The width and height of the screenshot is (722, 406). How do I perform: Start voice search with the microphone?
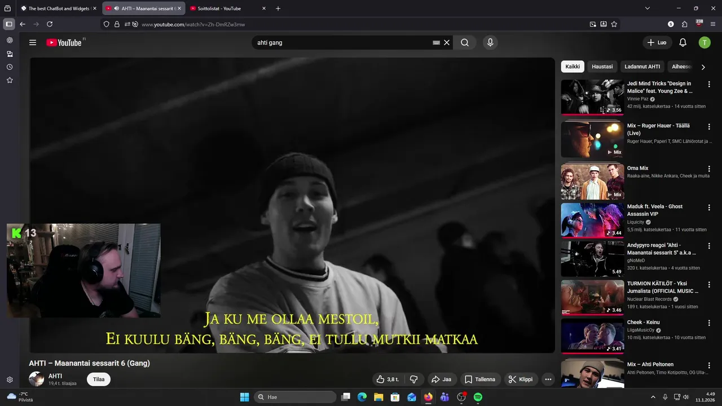(x=490, y=42)
